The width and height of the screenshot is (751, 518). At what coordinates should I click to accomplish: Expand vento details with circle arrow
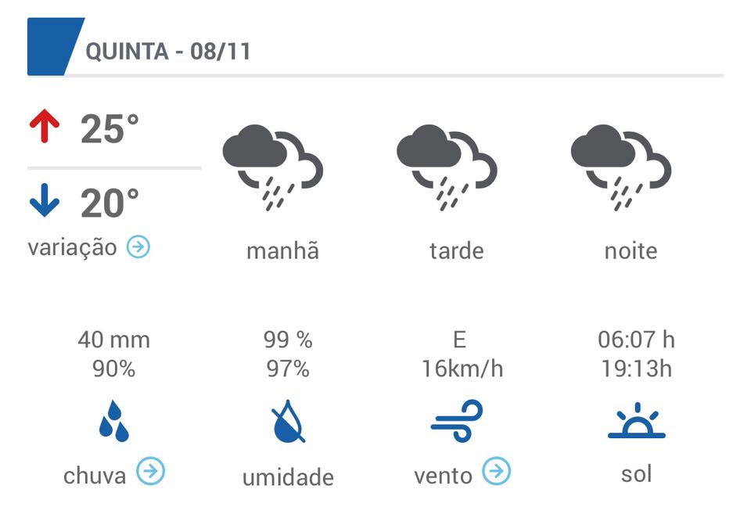496,471
